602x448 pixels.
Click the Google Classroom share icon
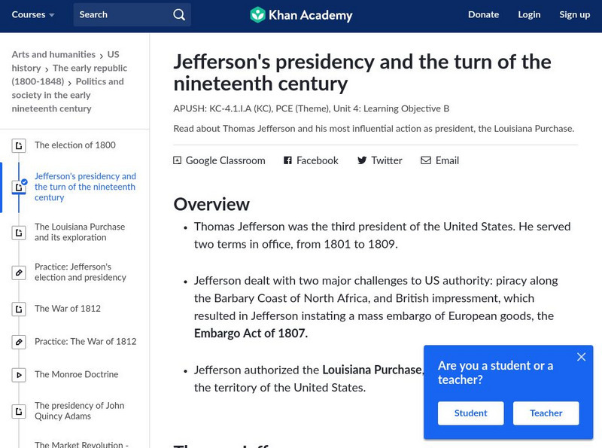point(178,160)
